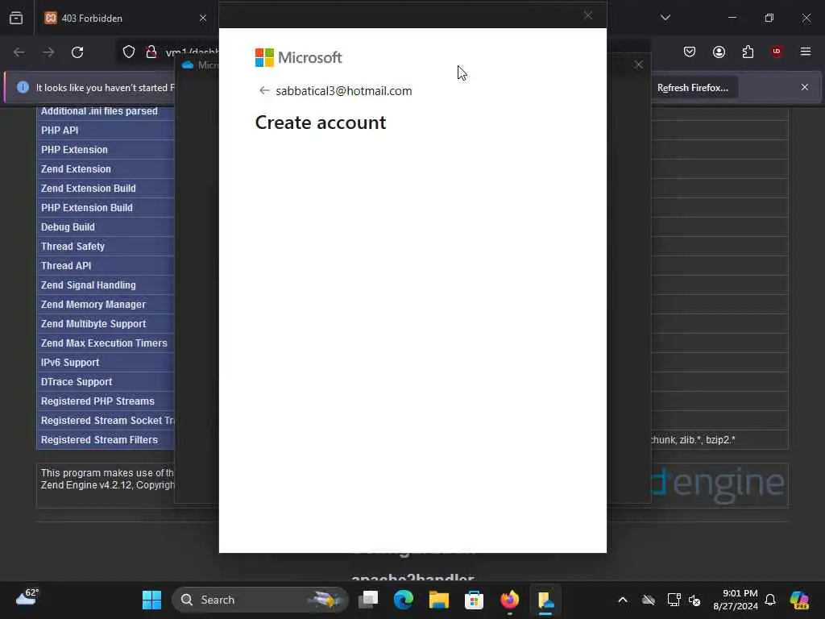825x619 pixels.
Task: Navigate back in the Firefox toolbar
Action: (x=19, y=52)
